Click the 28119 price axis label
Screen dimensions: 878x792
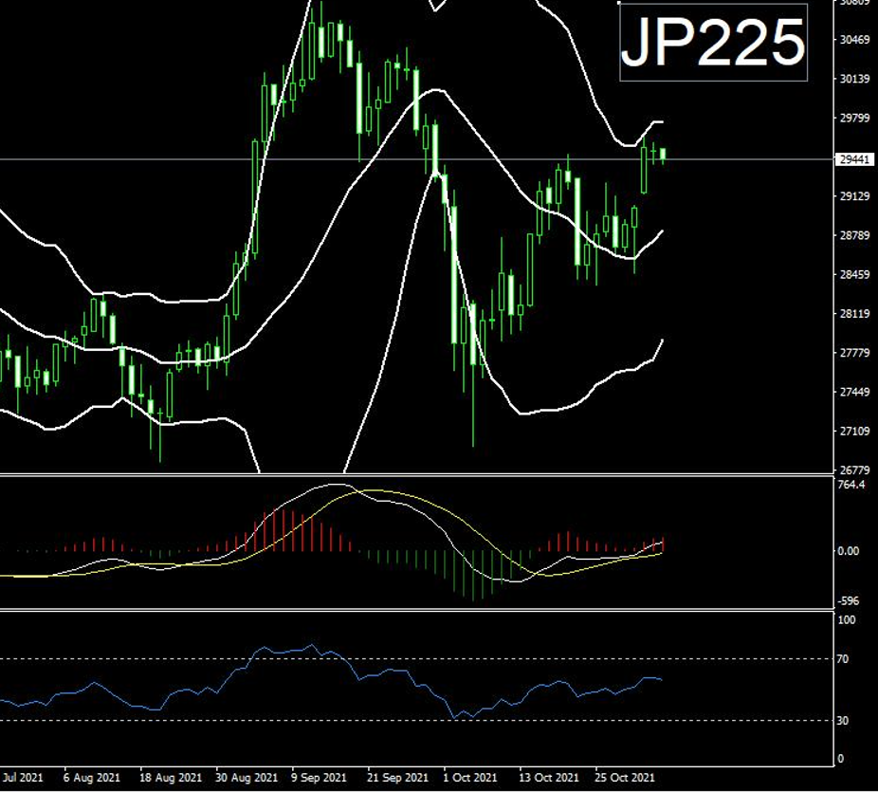tap(854, 314)
